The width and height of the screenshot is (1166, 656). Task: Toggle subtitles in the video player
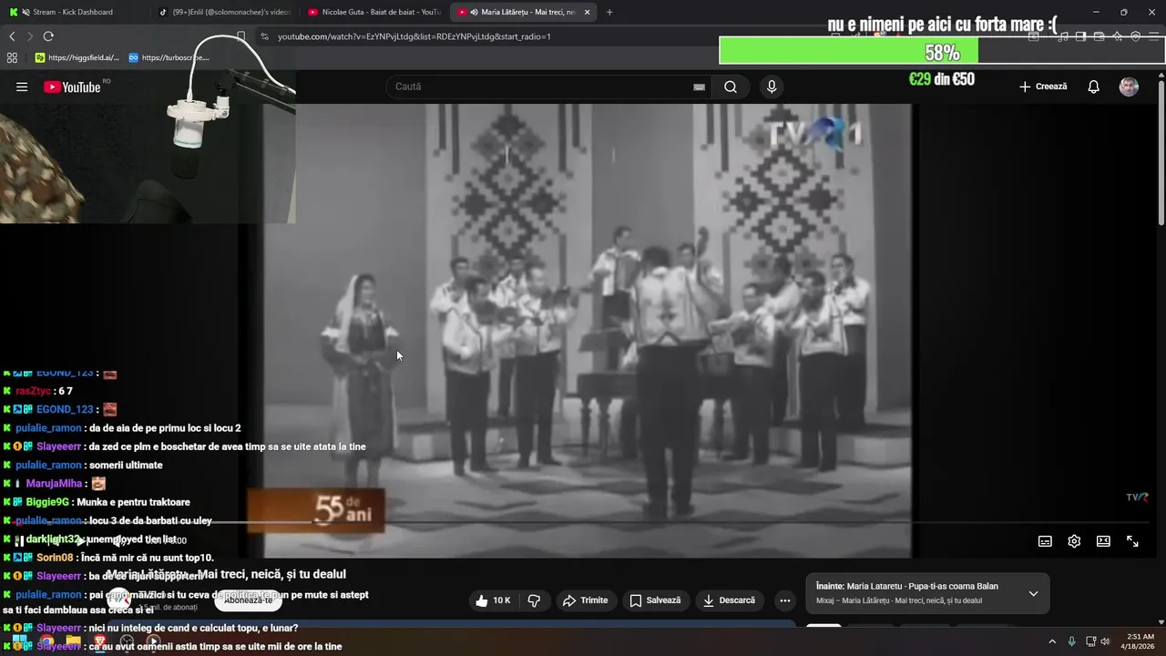[x=1045, y=541]
